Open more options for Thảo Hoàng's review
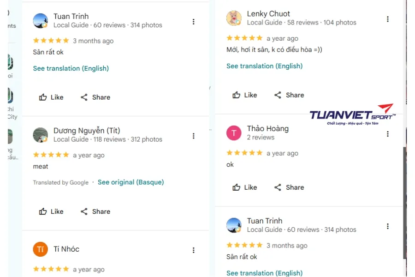 pos(387,134)
